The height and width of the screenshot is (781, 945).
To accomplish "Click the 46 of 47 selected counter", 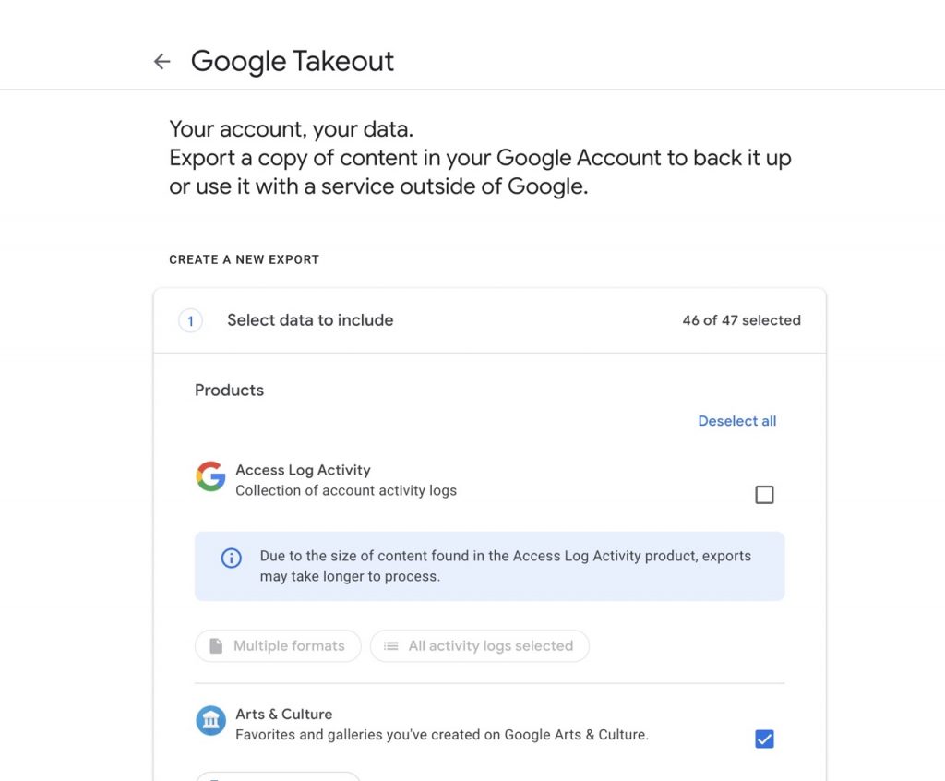I will (741, 320).
